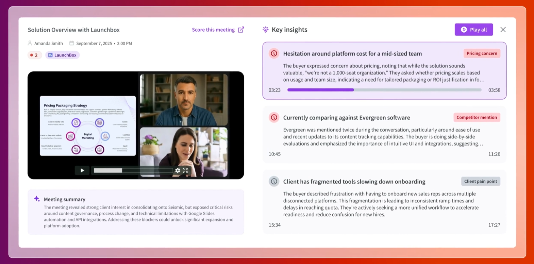
Task: Enter fullscreen on the video player
Action: [x=185, y=170]
